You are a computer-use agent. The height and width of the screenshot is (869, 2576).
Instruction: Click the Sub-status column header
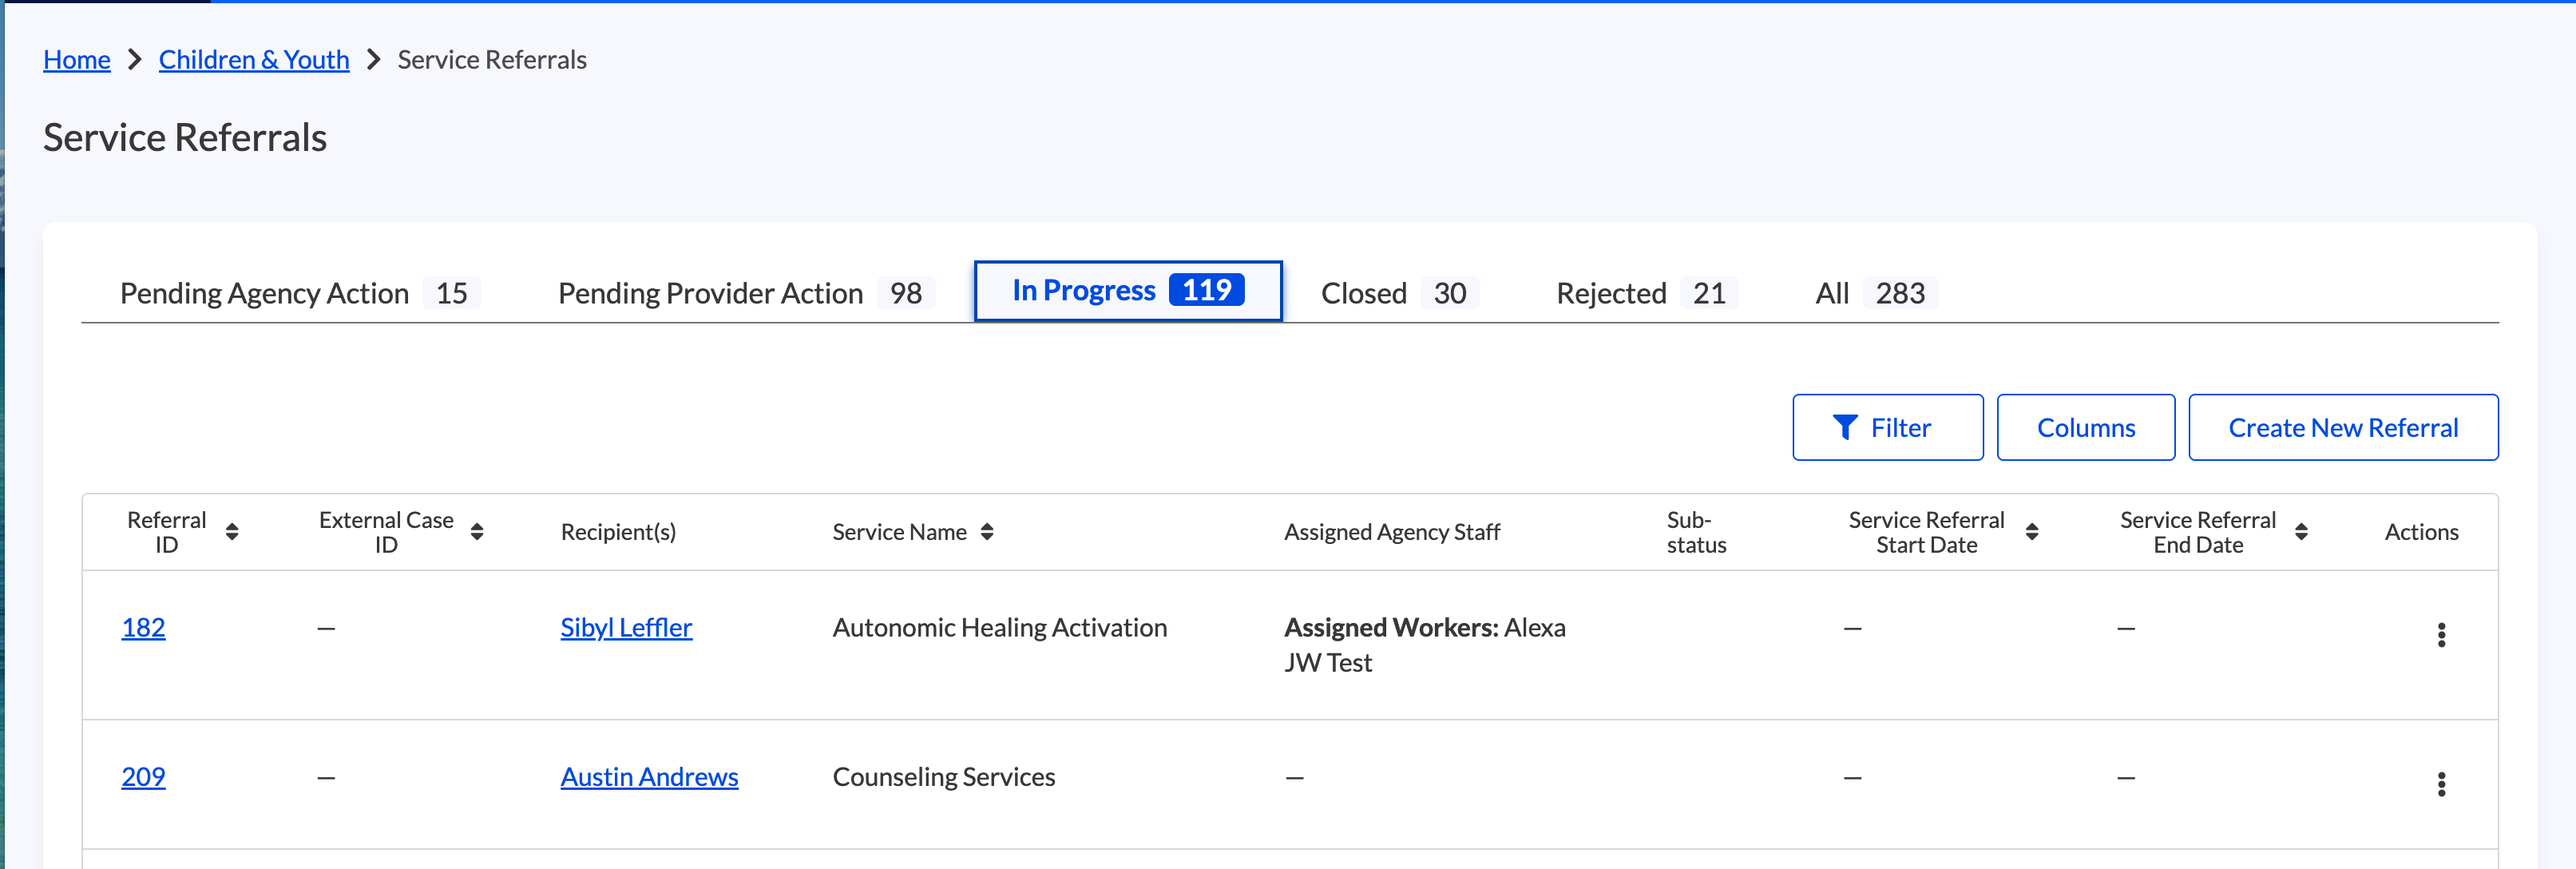[1696, 532]
